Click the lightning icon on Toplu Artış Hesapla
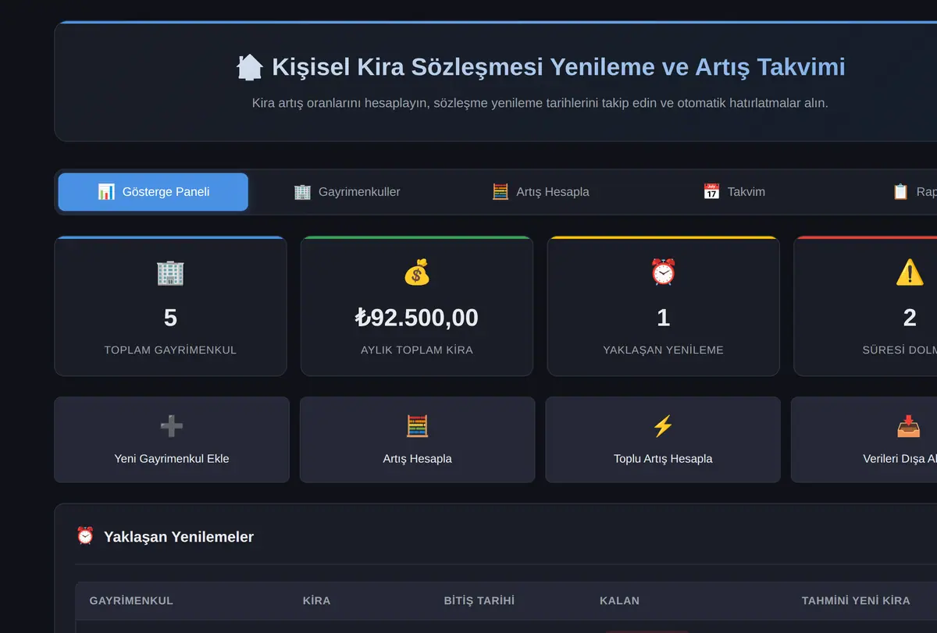Image resolution: width=937 pixels, height=633 pixels. coord(663,426)
